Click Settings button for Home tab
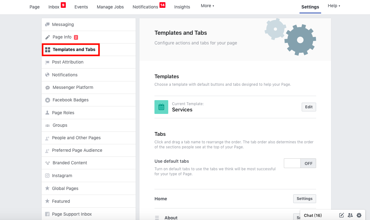370x220 pixels. click(305, 198)
